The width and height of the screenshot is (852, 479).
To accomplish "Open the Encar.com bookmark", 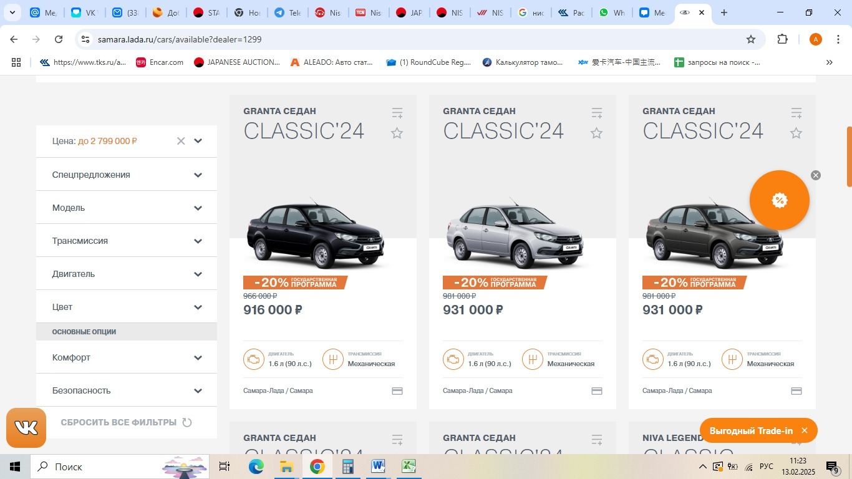I will [x=160, y=62].
